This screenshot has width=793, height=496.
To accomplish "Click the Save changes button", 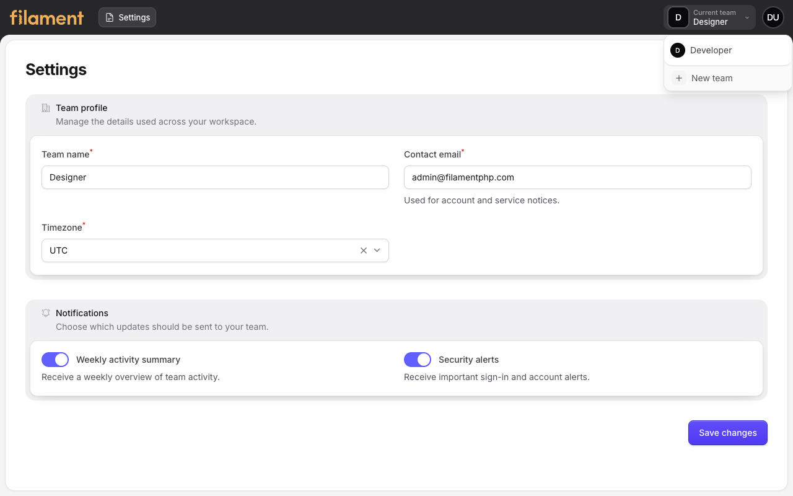I will (728, 433).
